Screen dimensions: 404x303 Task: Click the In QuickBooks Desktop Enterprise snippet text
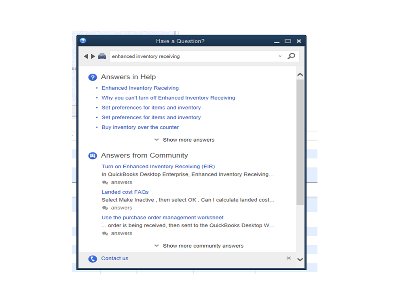[188, 174]
